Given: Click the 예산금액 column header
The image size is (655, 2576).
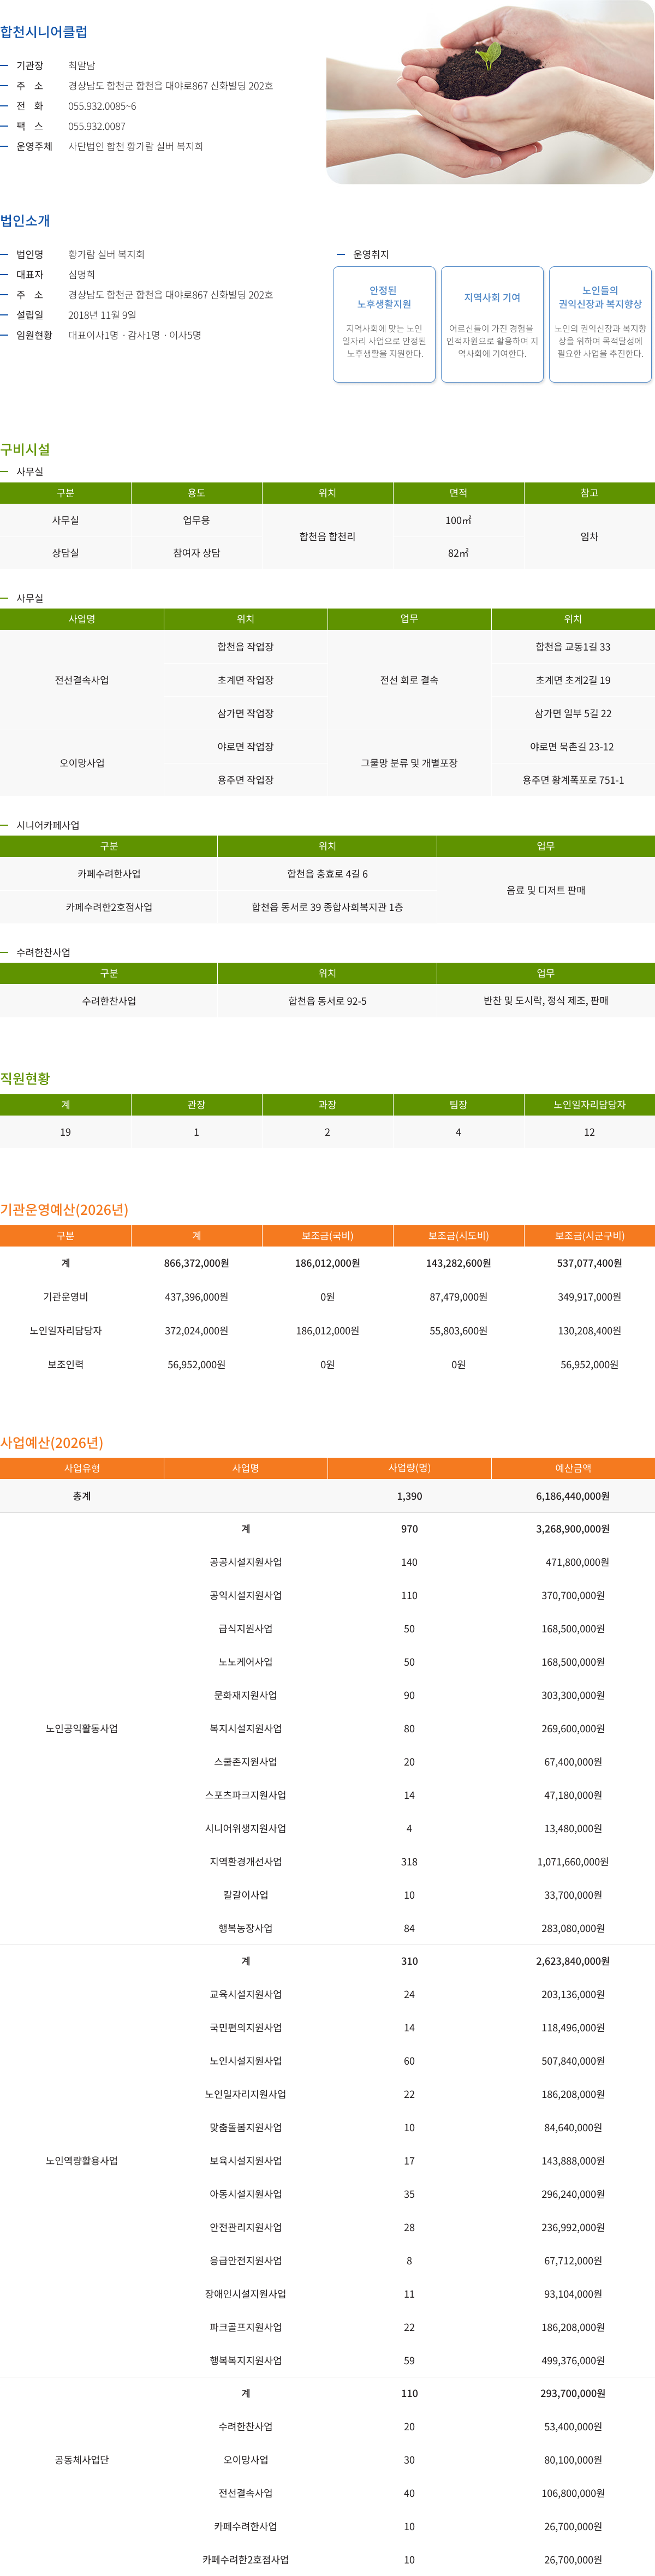Looking at the screenshot, I should click(x=573, y=1468).
